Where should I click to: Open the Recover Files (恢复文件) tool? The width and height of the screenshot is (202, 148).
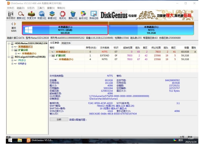coord(31,15)
